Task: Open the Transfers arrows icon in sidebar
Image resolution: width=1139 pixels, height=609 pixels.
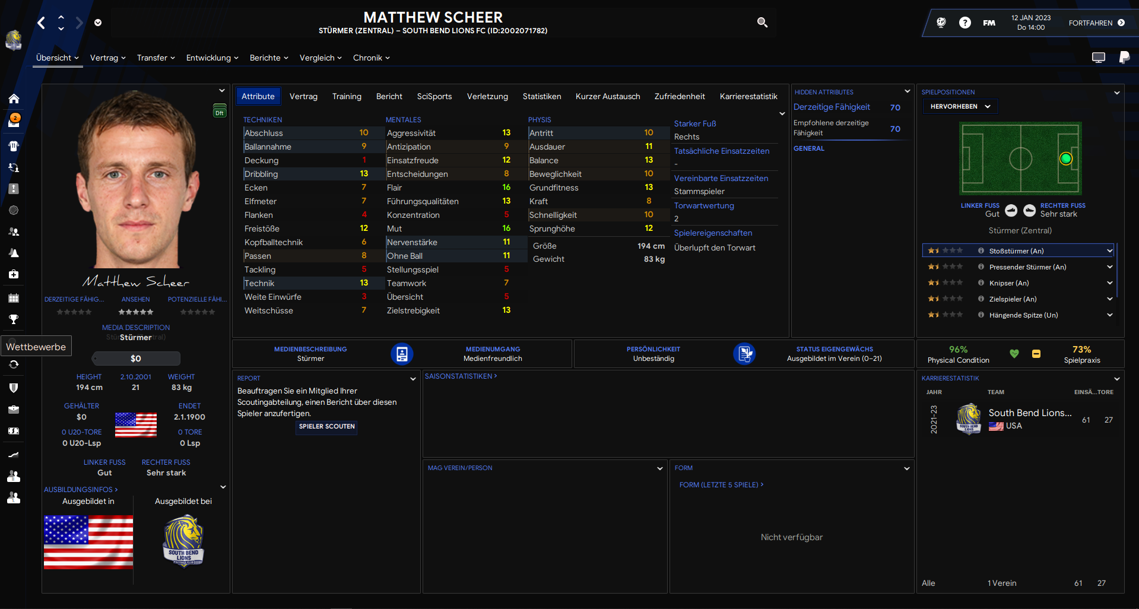Action: 14,364
